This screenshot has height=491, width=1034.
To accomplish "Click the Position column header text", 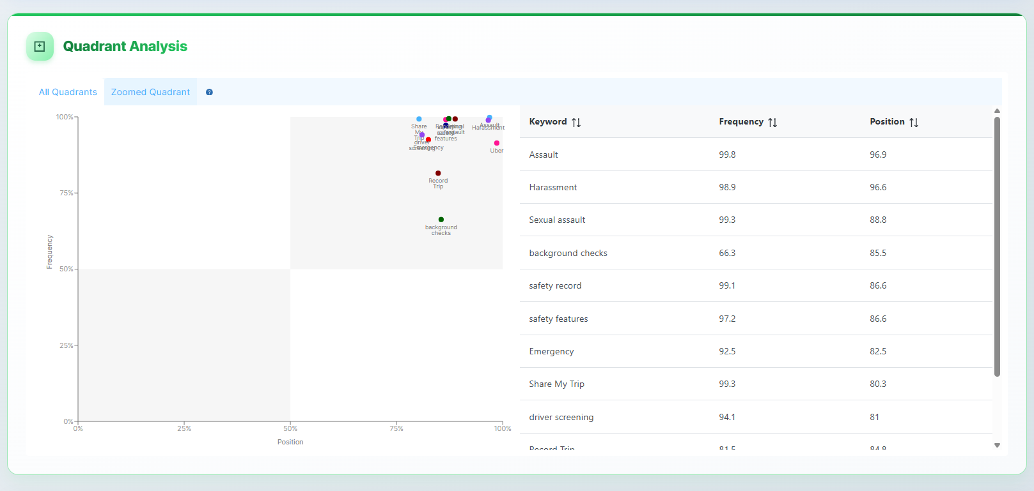I will tap(887, 121).
